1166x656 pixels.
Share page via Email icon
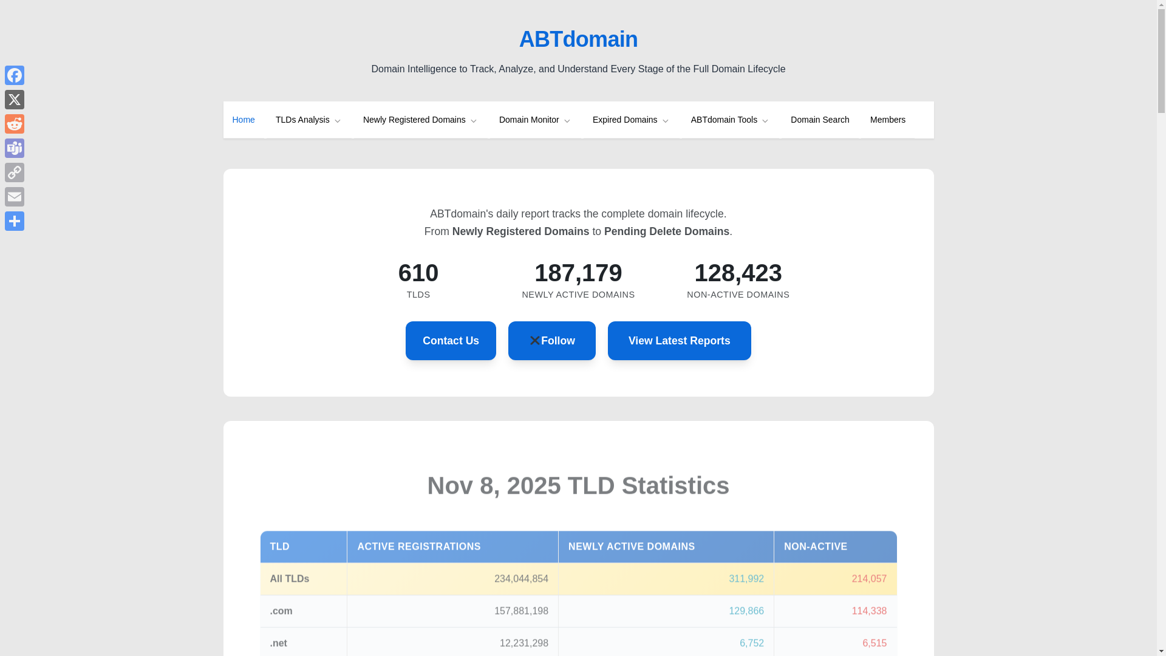(15, 197)
